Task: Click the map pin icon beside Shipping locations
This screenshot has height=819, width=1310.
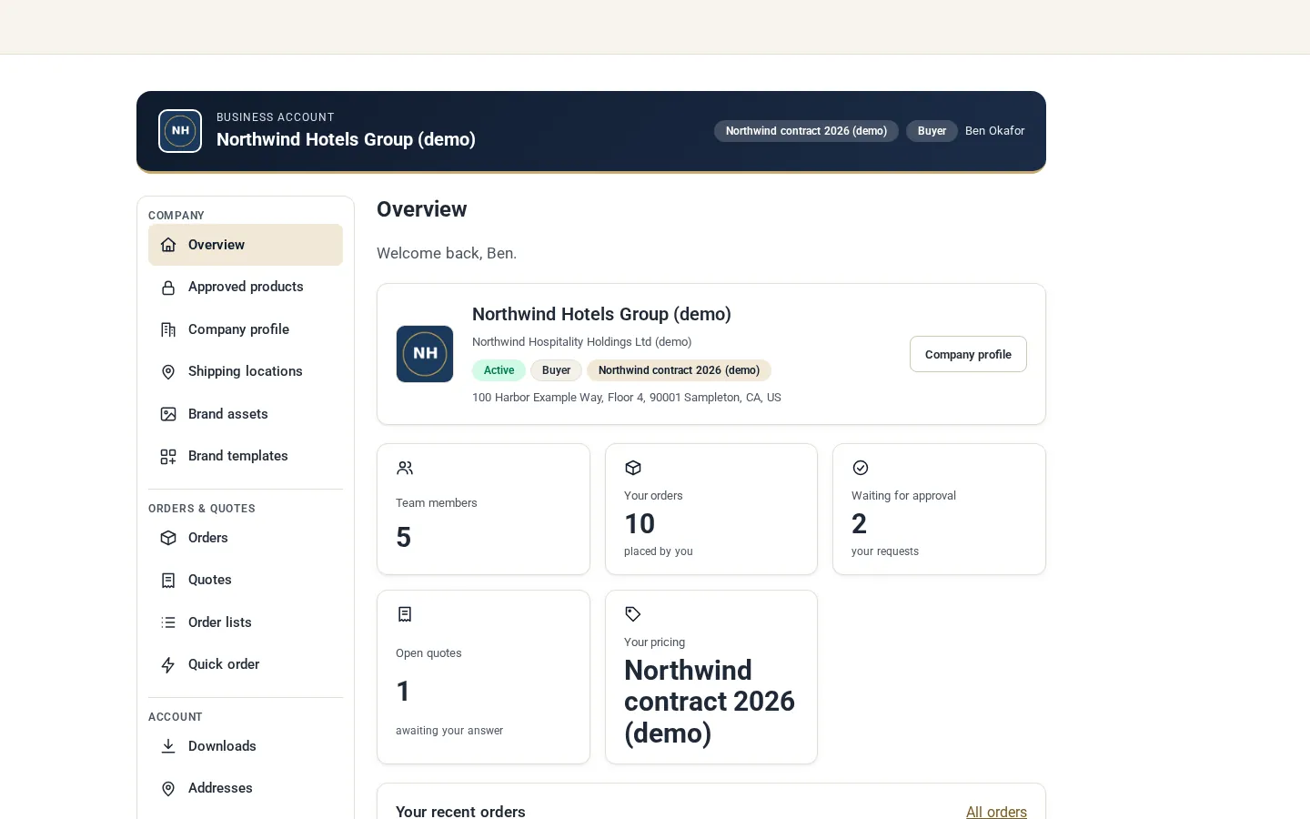Action: click(x=168, y=372)
